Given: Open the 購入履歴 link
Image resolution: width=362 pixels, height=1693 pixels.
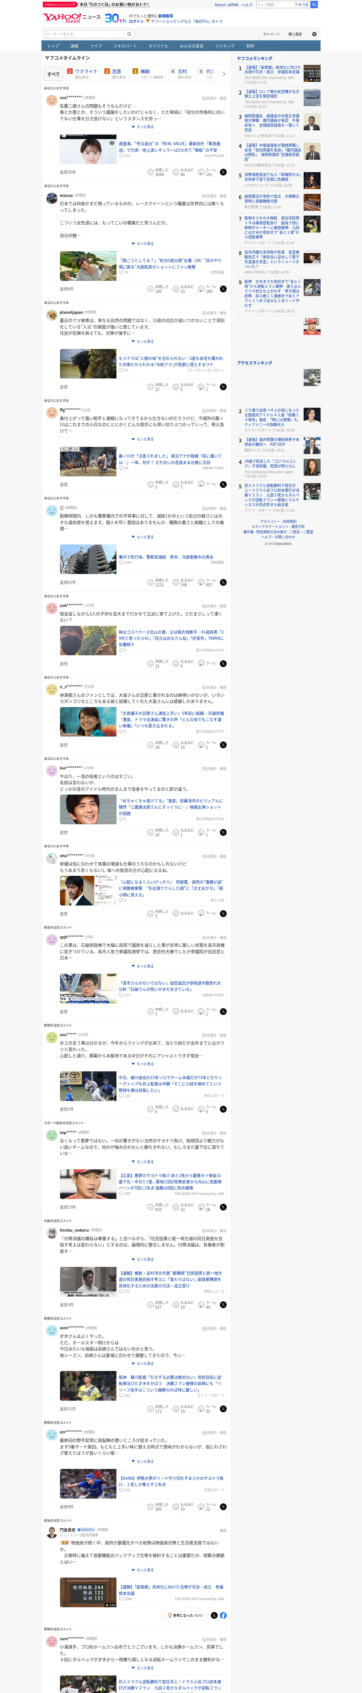Looking at the screenshot, I should coord(295,34).
